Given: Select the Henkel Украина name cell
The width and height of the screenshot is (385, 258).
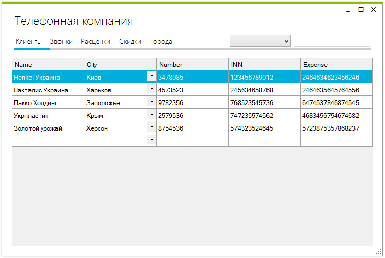Looking at the screenshot, I should pos(48,77).
